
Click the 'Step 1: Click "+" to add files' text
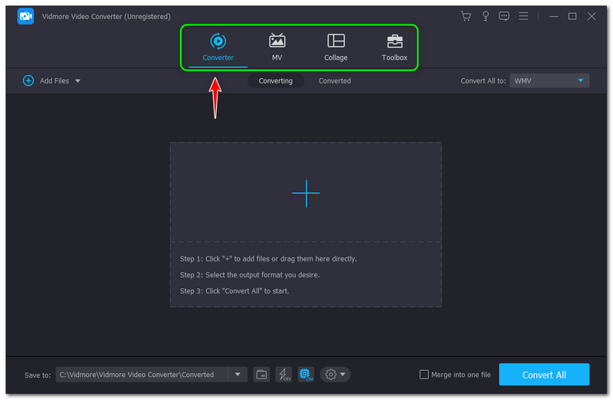pos(268,259)
